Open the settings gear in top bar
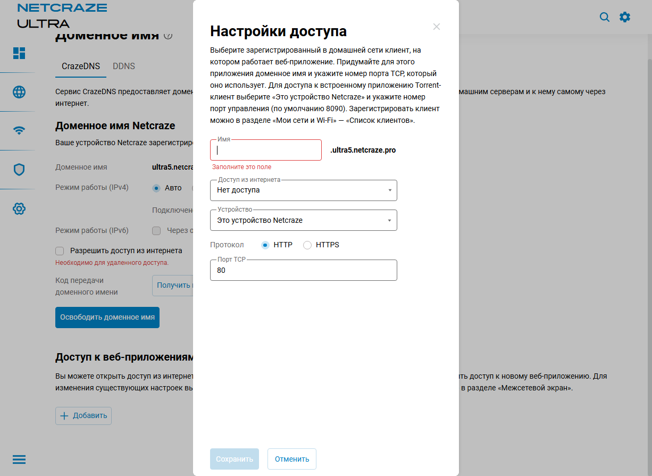 [625, 17]
